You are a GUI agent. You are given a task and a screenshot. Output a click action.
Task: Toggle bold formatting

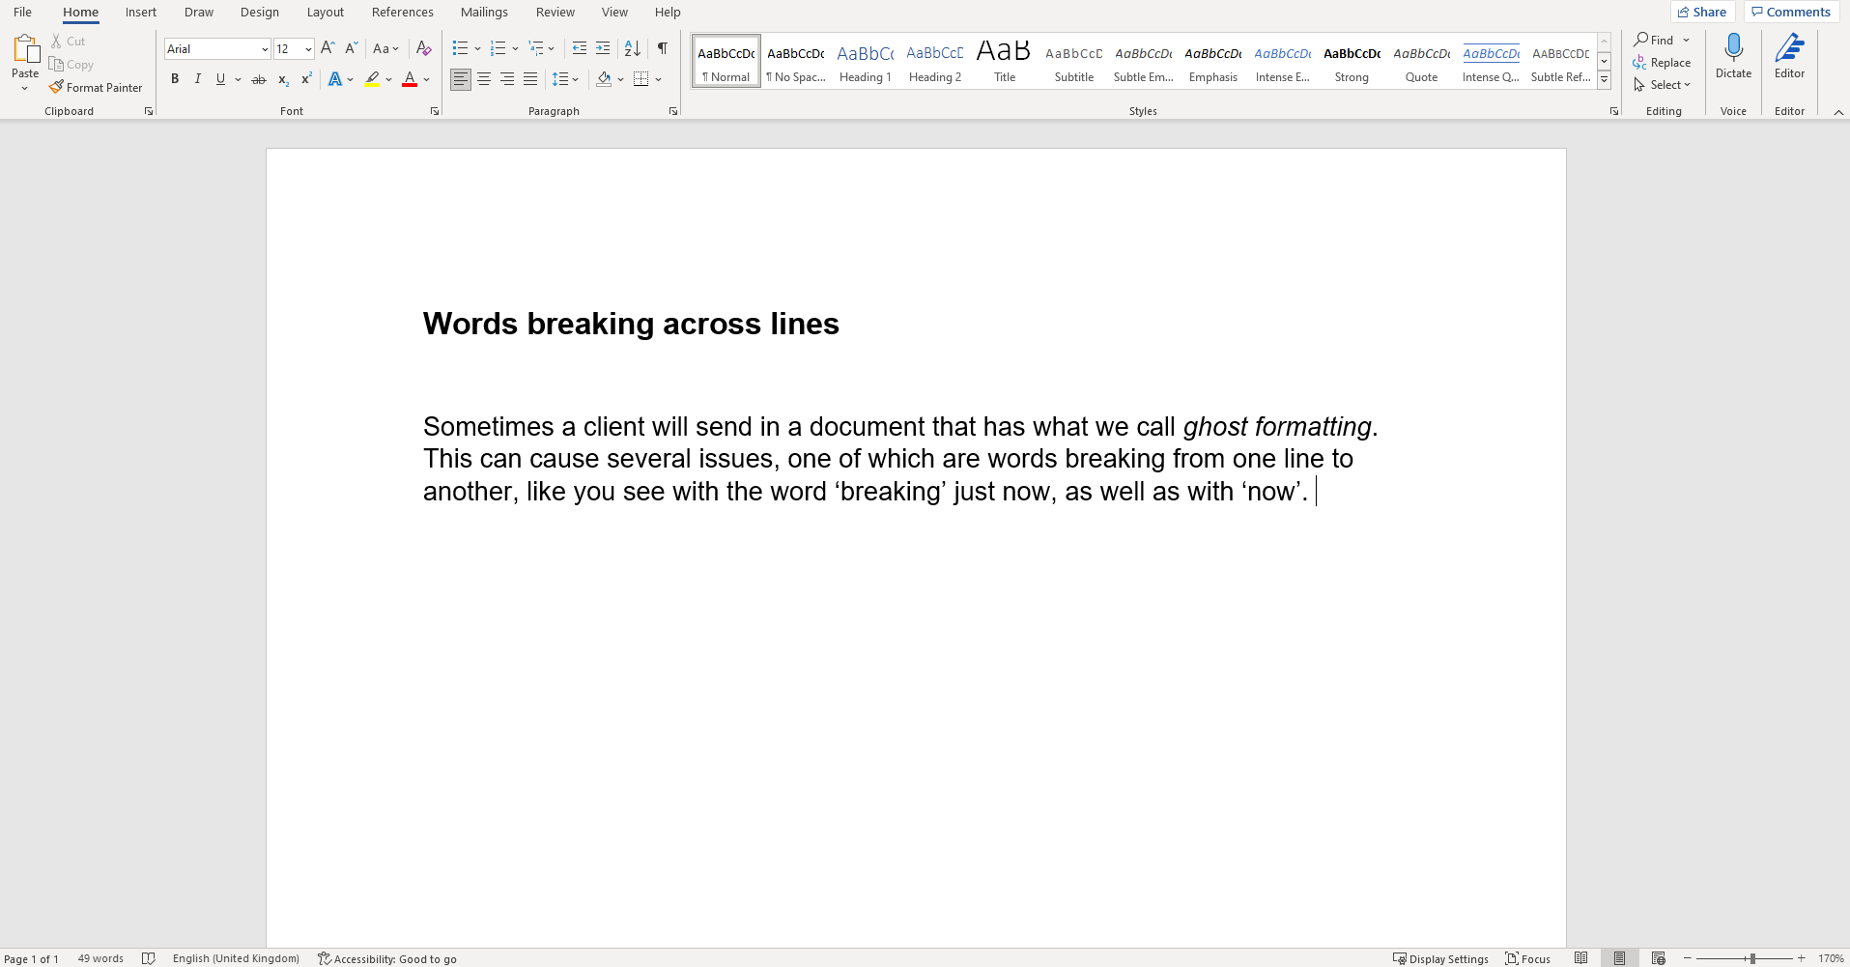click(x=175, y=79)
